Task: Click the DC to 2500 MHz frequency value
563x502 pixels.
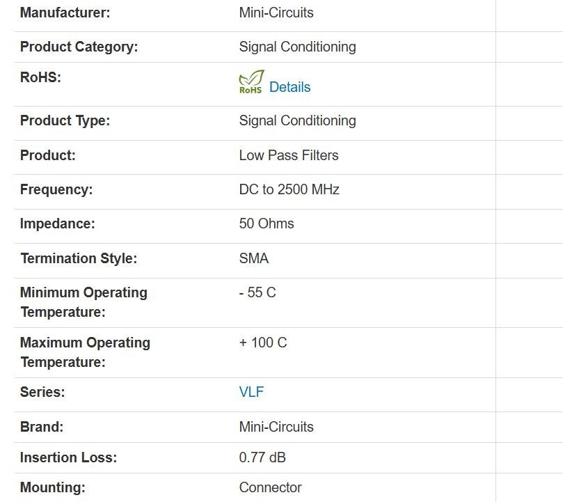Action: [x=289, y=189]
